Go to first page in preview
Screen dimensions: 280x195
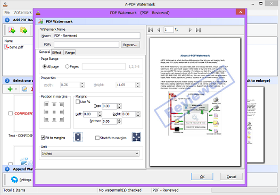pyautogui.click(x=151, y=30)
